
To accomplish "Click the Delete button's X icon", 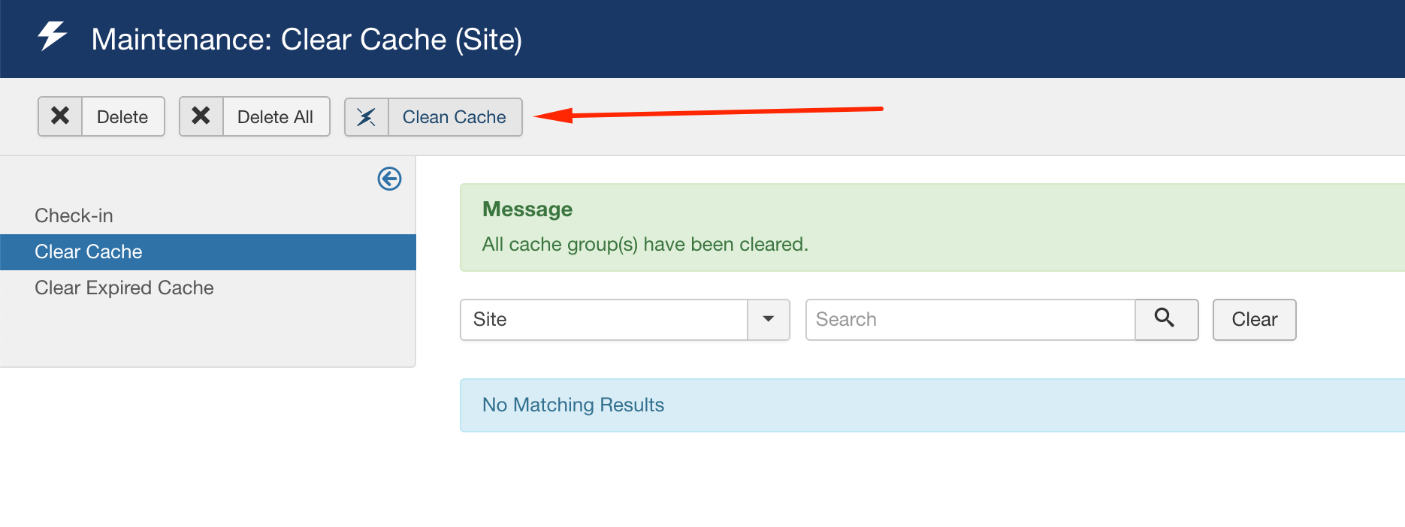I will tap(60, 116).
